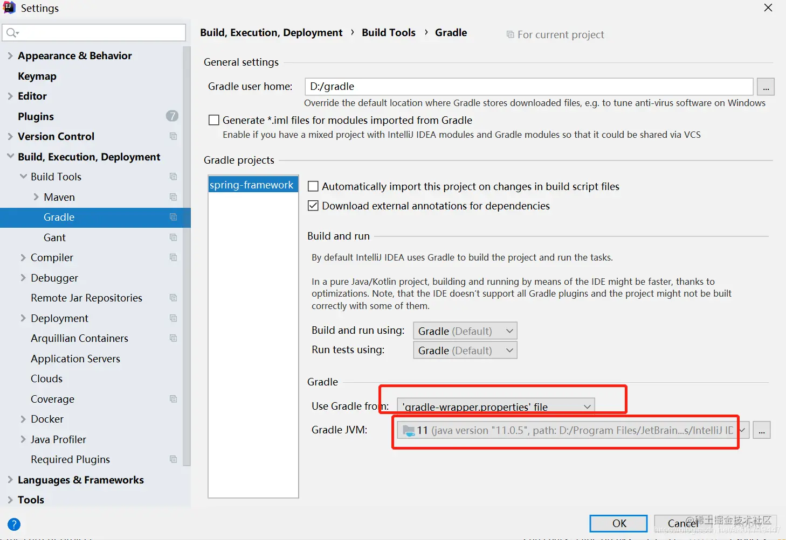Collapse Build, Execution, Deployment section
This screenshot has width=786, height=540.
[10, 156]
